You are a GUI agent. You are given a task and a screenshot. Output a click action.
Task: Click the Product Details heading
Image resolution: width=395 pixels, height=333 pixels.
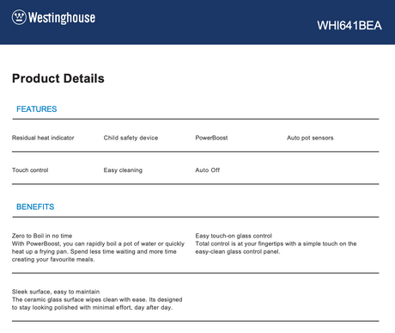coord(58,78)
